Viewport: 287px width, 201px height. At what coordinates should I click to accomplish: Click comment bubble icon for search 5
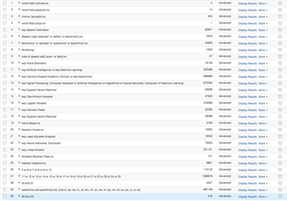click(280, 30)
